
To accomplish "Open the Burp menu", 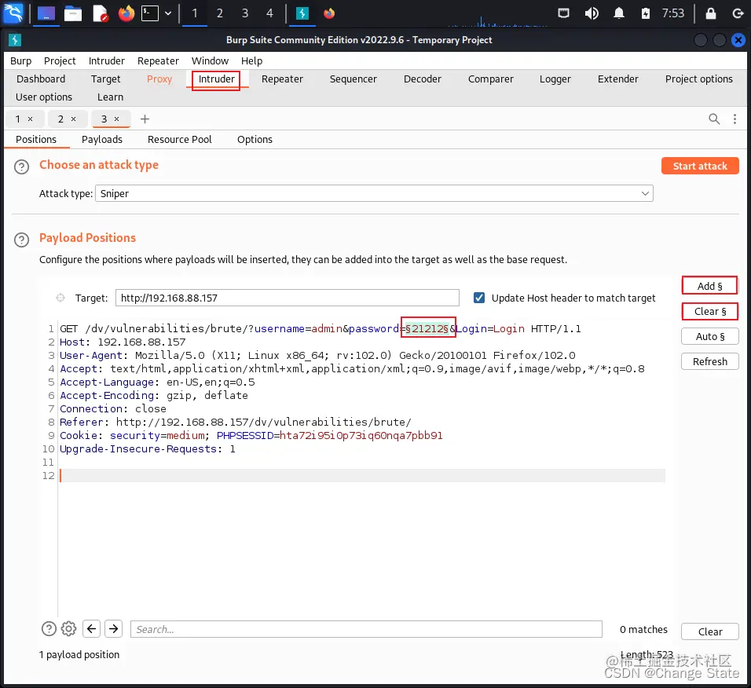I will point(21,60).
